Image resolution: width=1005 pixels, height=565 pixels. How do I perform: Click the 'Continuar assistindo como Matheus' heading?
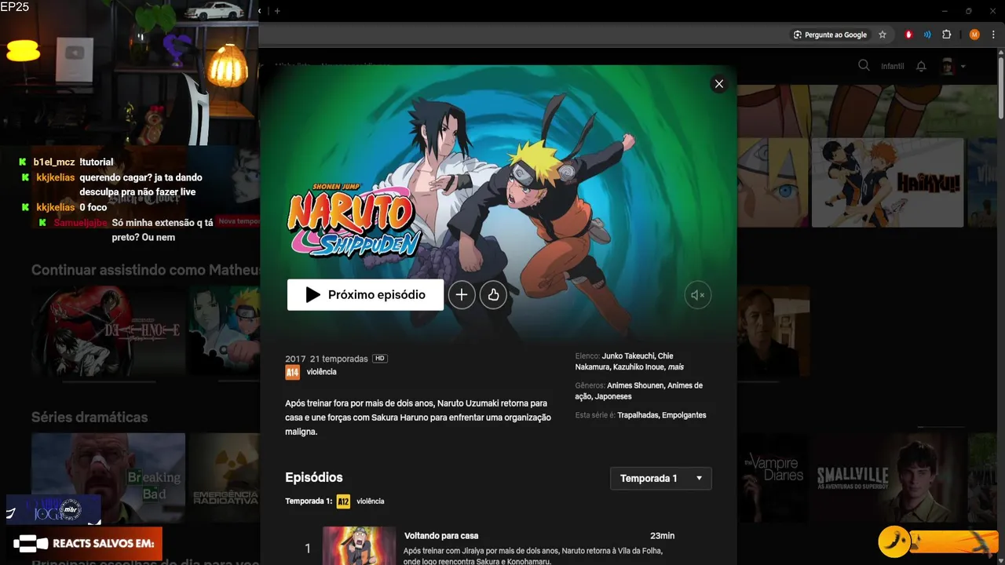pyautogui.click(x=145, y=270)
